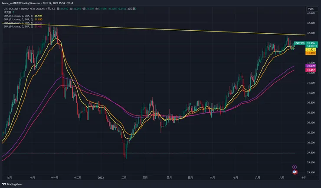The height and width of the screenshot is (188, 321).
Task: Click the purple lightning bolt event icon
Action: [x=295, y=167]
